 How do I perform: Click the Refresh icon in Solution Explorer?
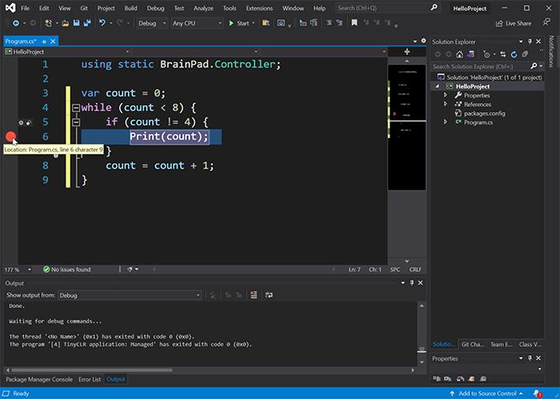click(514, 55)
